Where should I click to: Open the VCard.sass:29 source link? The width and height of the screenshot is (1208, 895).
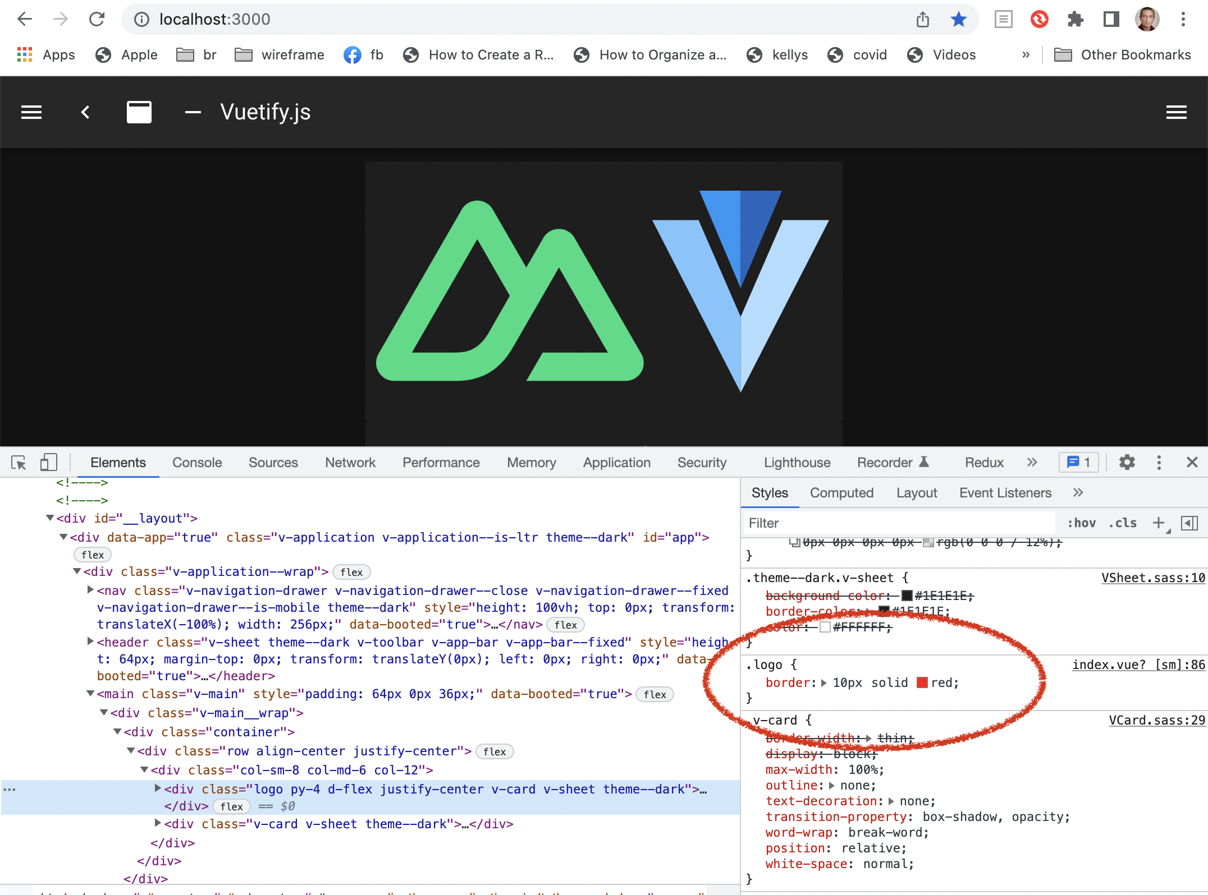click(x=1157, y=720)
